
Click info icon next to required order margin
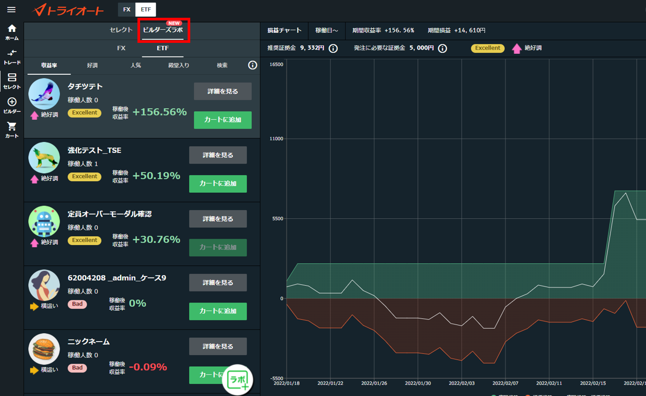coord(442,48)
